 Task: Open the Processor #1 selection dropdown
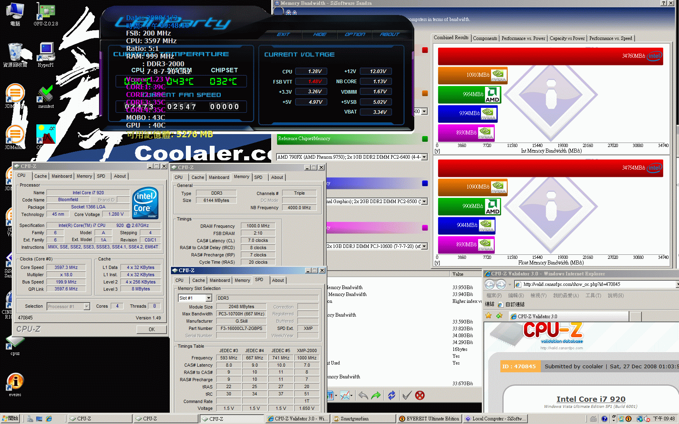[86, 306]
